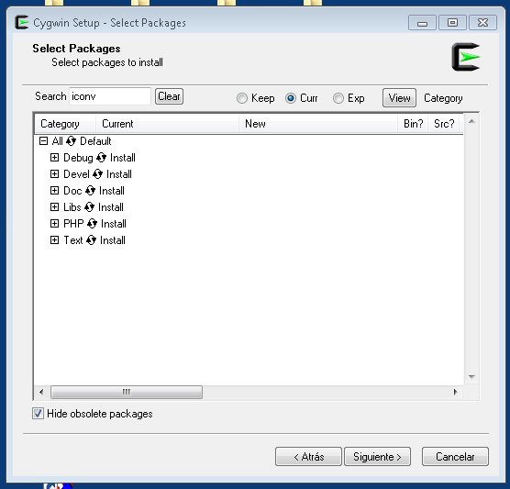Click cycle icon next to Text category
The width and height of the screenshot is (510, 489).
91,240
